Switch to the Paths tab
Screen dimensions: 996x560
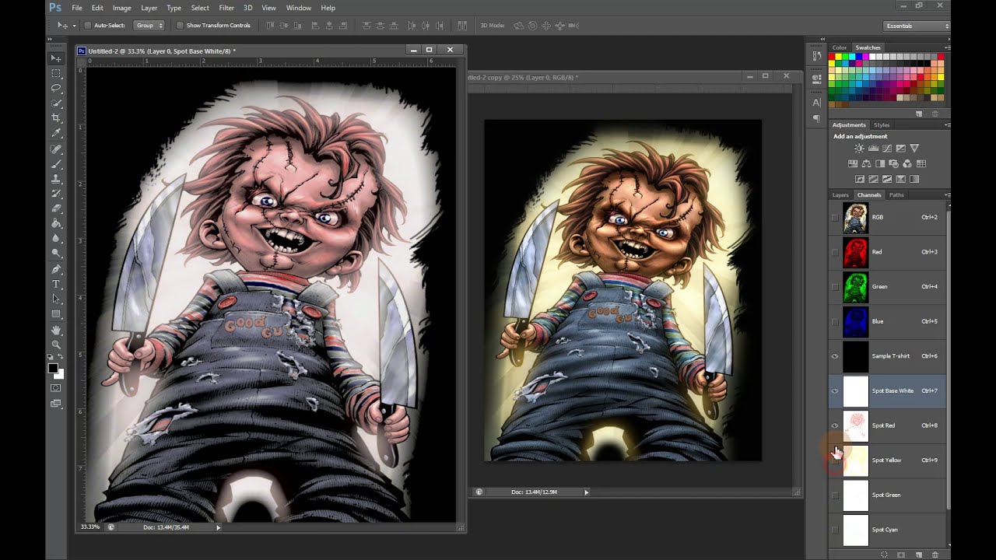896,194
